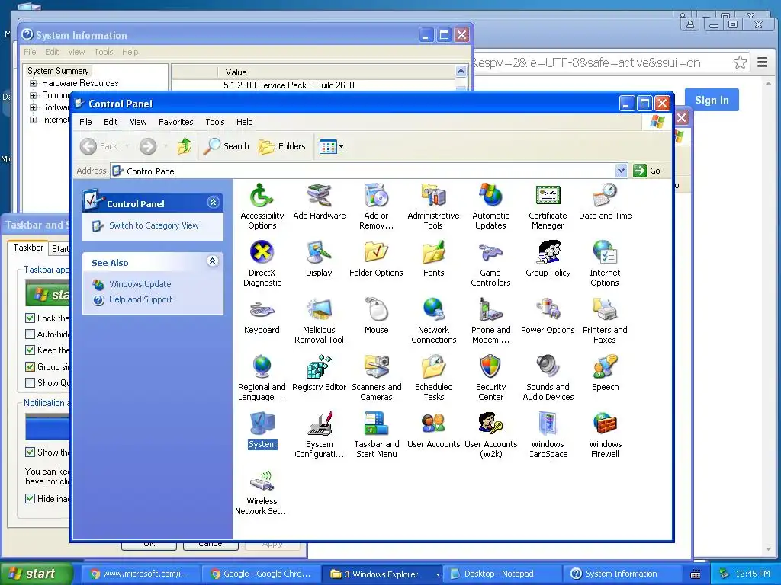The height and width of the screenshot is (585, 781).
Task: Toggle Keep the taskbar on top checkbox
Action: pyautogui.click(x=30, y=350)
